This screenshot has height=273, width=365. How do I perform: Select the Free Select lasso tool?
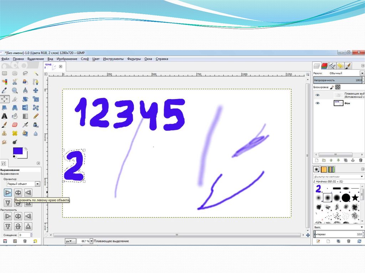(25, 73)
